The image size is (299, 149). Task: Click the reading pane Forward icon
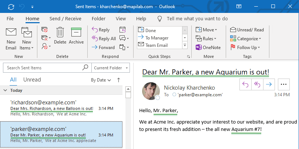(269, 84)
